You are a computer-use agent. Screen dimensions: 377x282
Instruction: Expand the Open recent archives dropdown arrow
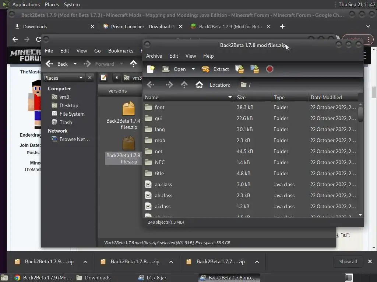tap(193, 69)
